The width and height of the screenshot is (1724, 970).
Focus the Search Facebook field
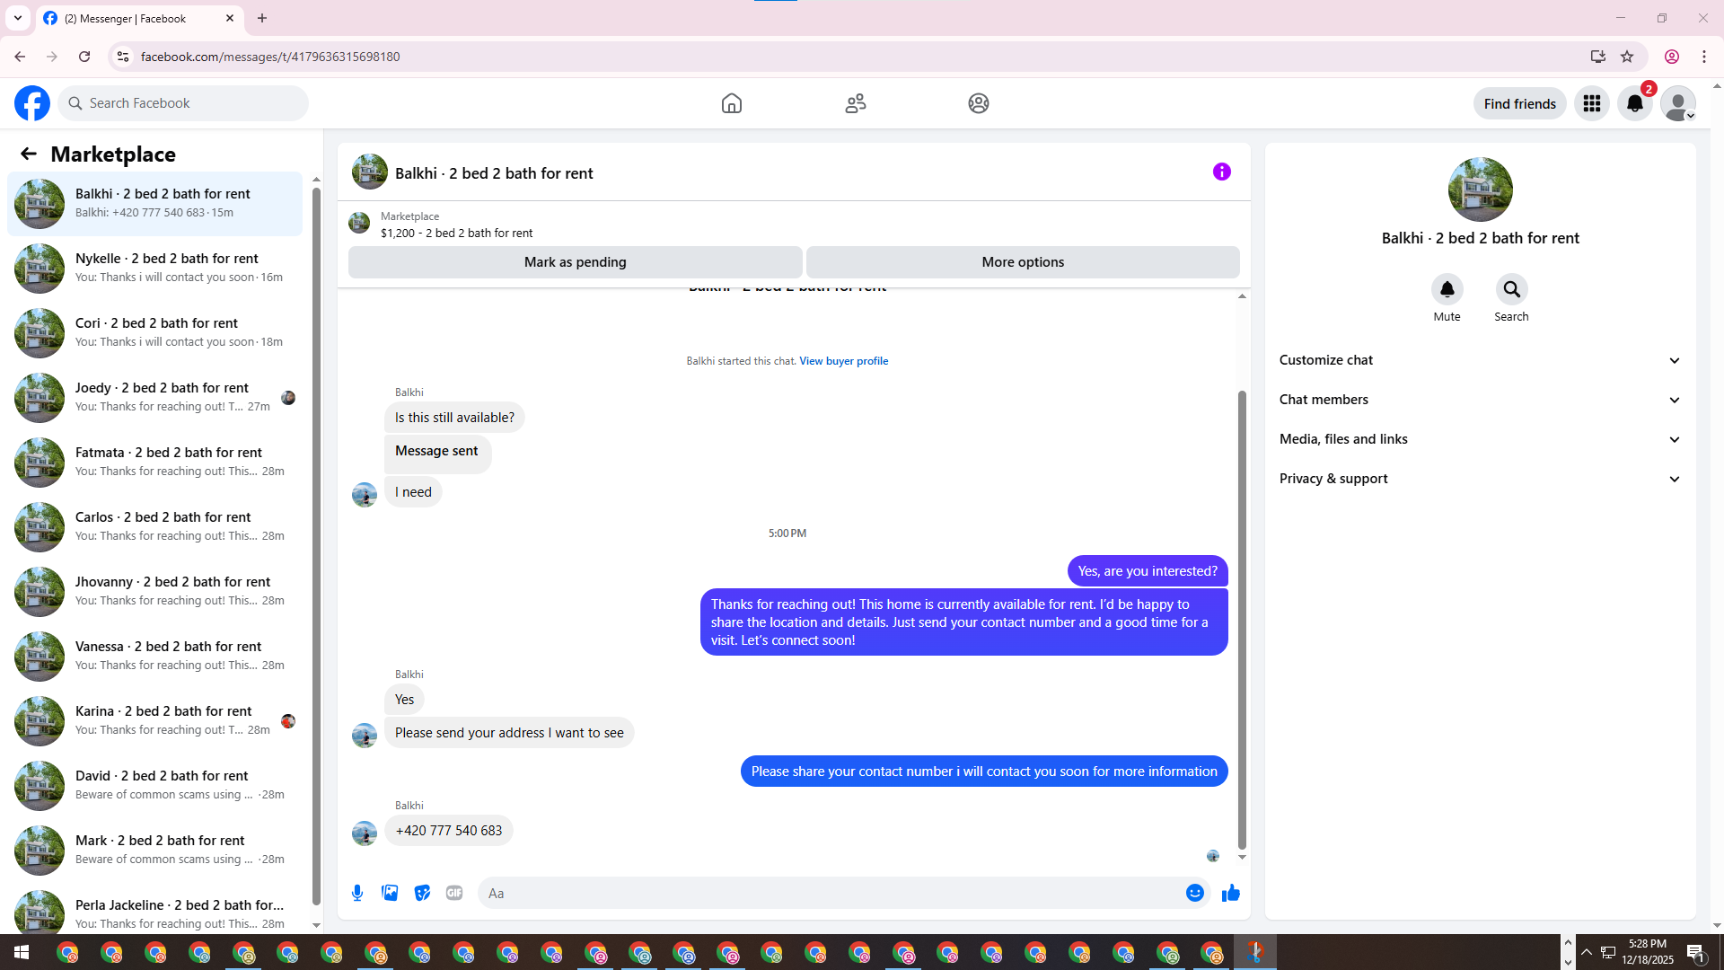183,103
